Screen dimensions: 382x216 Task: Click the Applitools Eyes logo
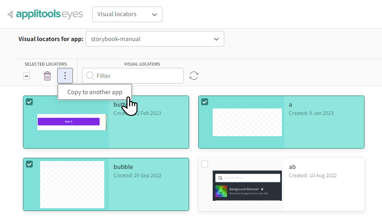coord(45,14)
